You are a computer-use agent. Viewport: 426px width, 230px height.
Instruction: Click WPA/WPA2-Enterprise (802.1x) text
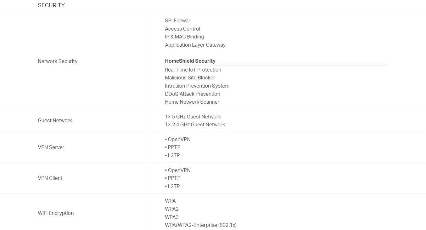point(200,225)
